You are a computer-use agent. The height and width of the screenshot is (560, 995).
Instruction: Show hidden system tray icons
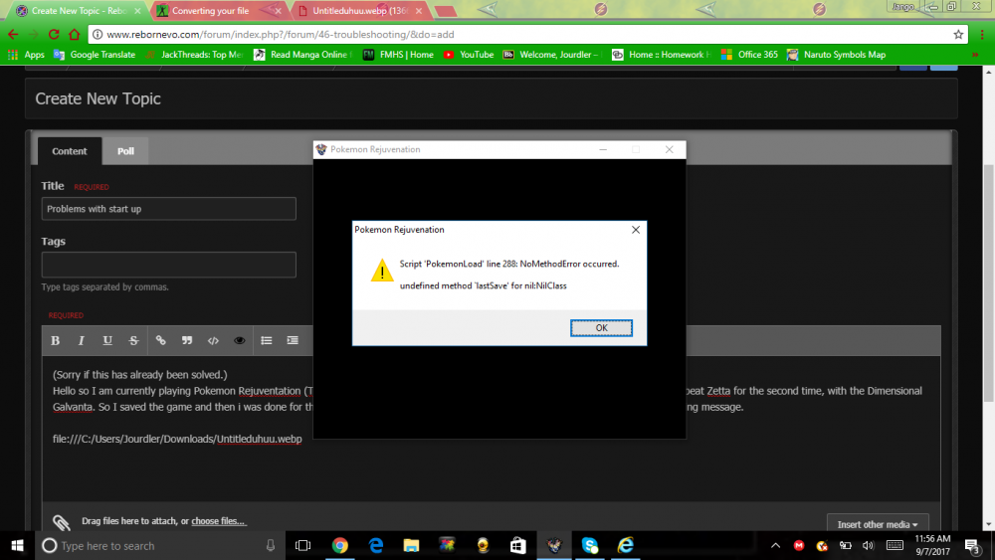pyautogui.click(x=775, y=545)
